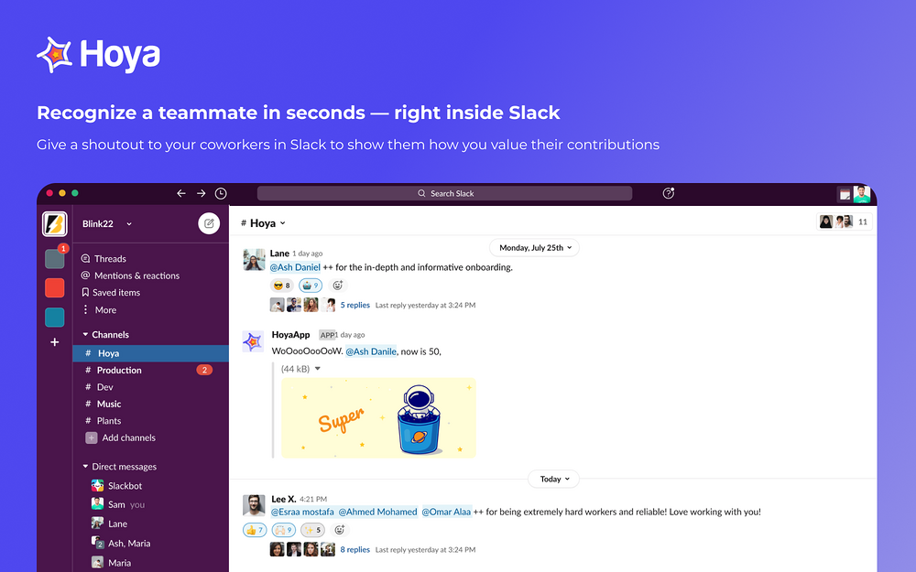Open the Monday, July 25th date dropdown

[x=535, y=247]
